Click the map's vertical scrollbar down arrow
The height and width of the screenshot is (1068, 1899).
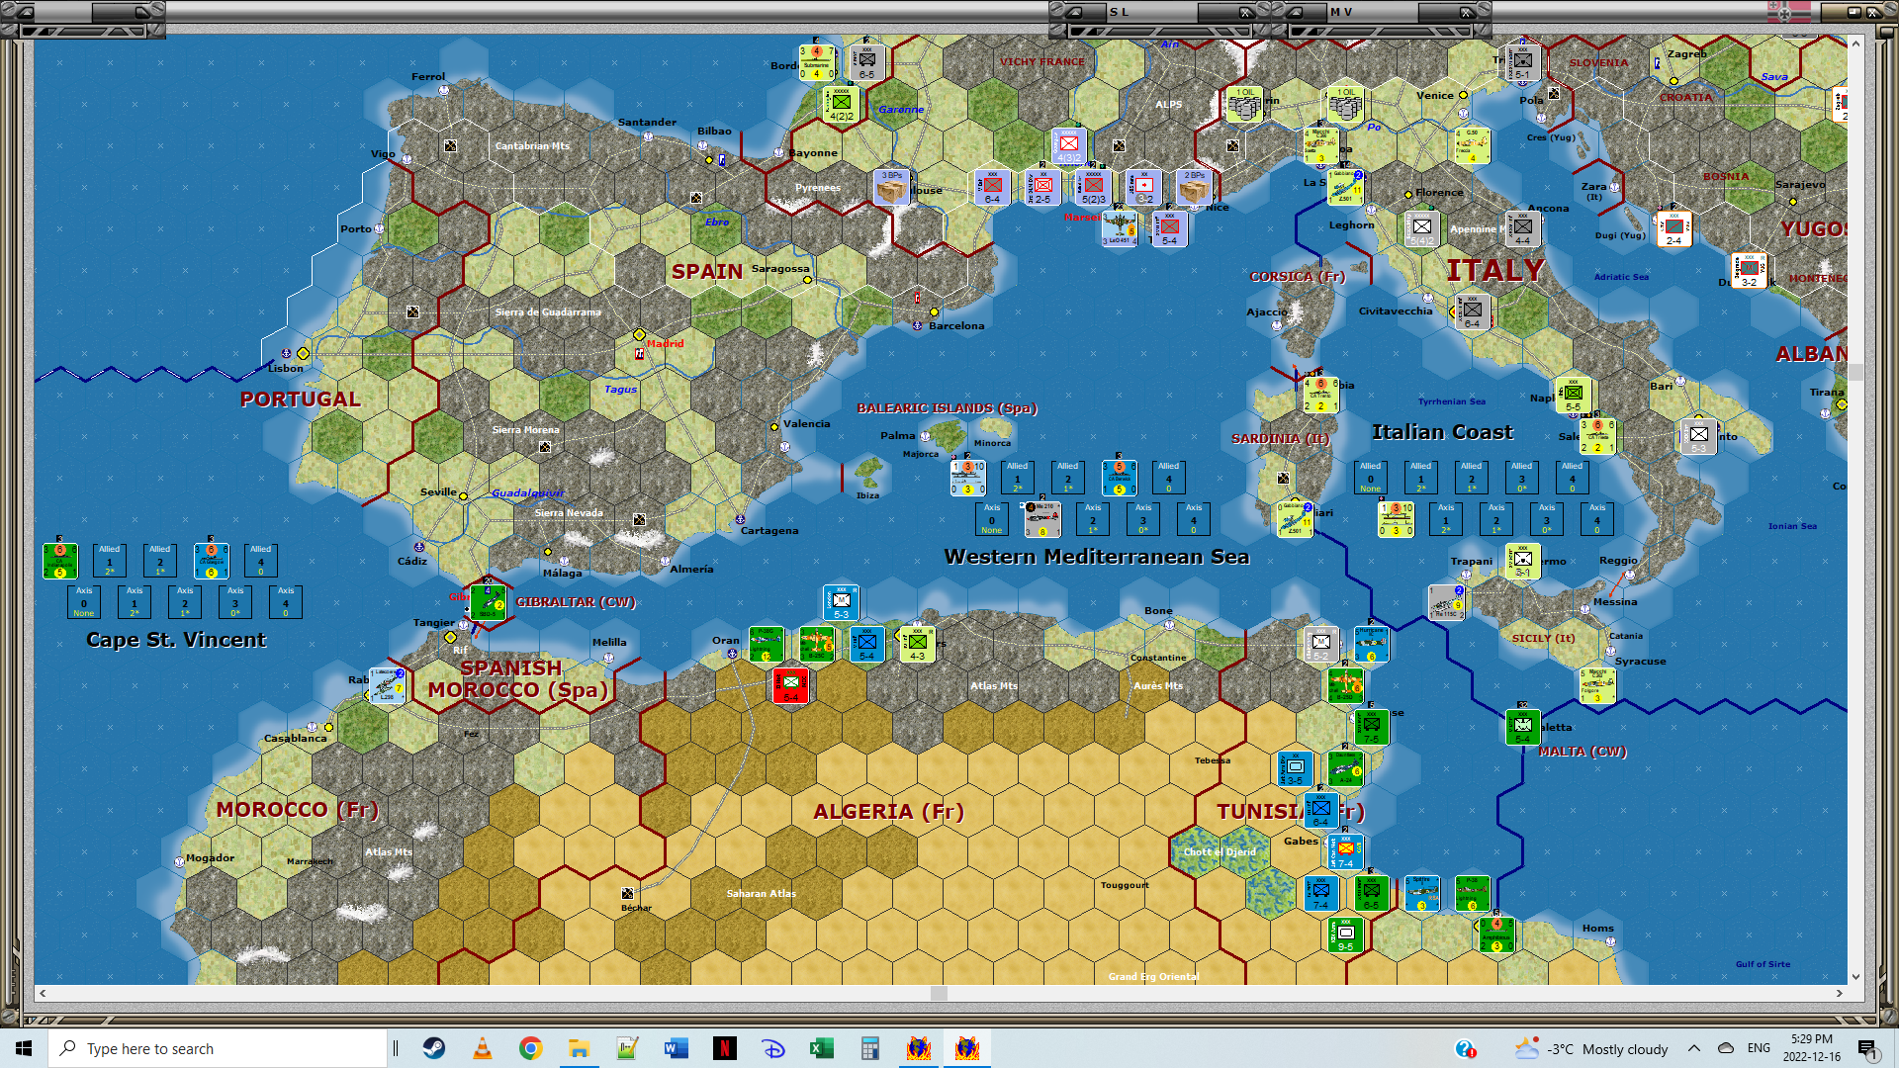1855,977
